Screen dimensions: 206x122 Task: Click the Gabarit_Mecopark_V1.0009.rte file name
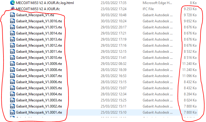(39, 63)
